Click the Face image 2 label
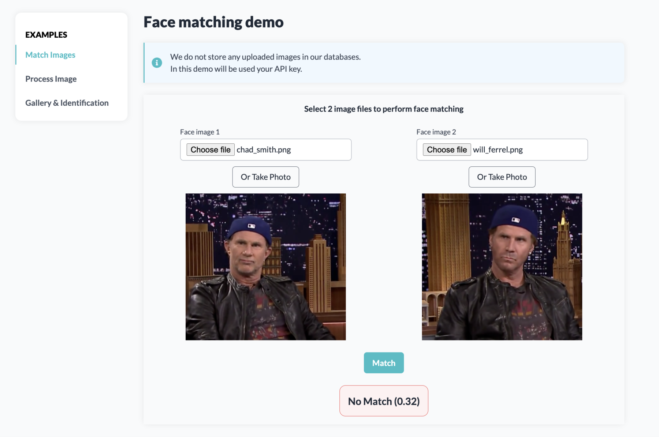The height and width of the screenshot is (437, 659). (436, 132)
